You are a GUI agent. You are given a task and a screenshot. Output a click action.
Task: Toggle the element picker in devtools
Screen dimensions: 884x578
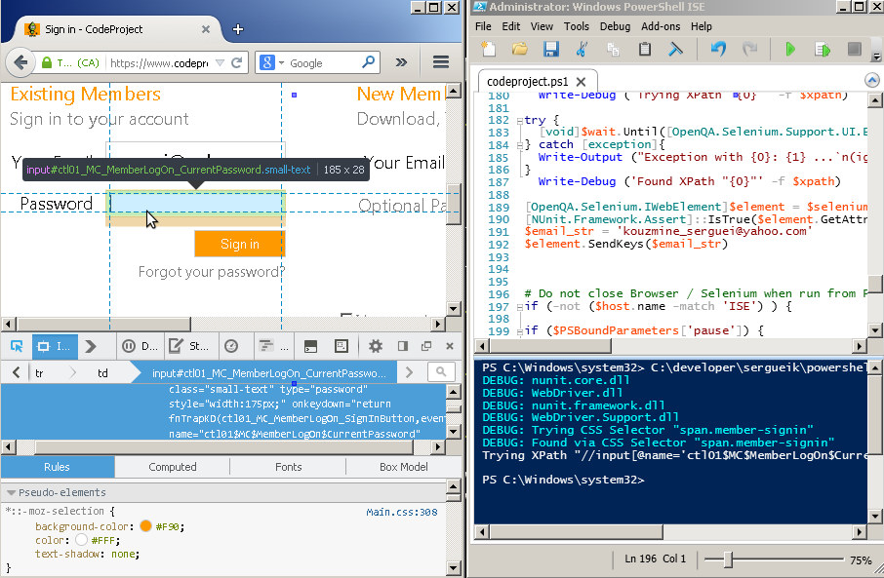(x=17, y=346)
